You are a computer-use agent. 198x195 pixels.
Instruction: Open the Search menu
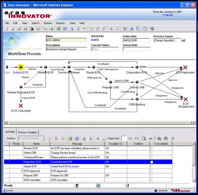[x=35, y=23]
